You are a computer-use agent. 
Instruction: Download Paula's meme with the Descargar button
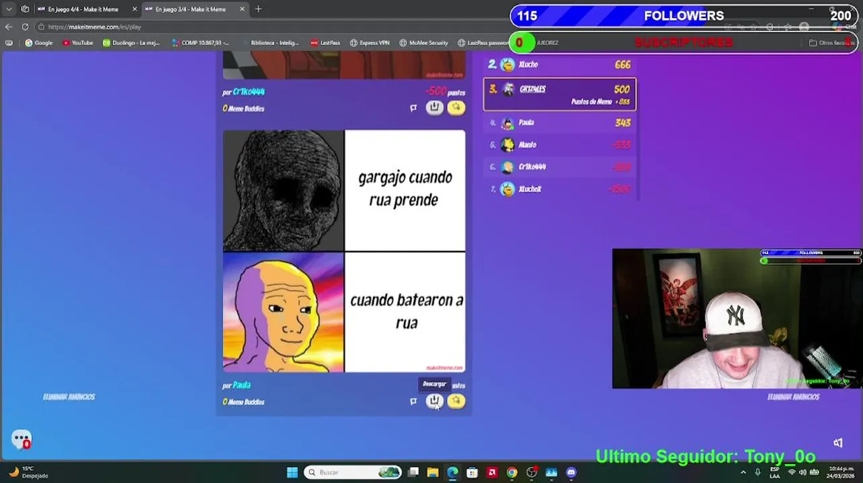tap(434, 401)
